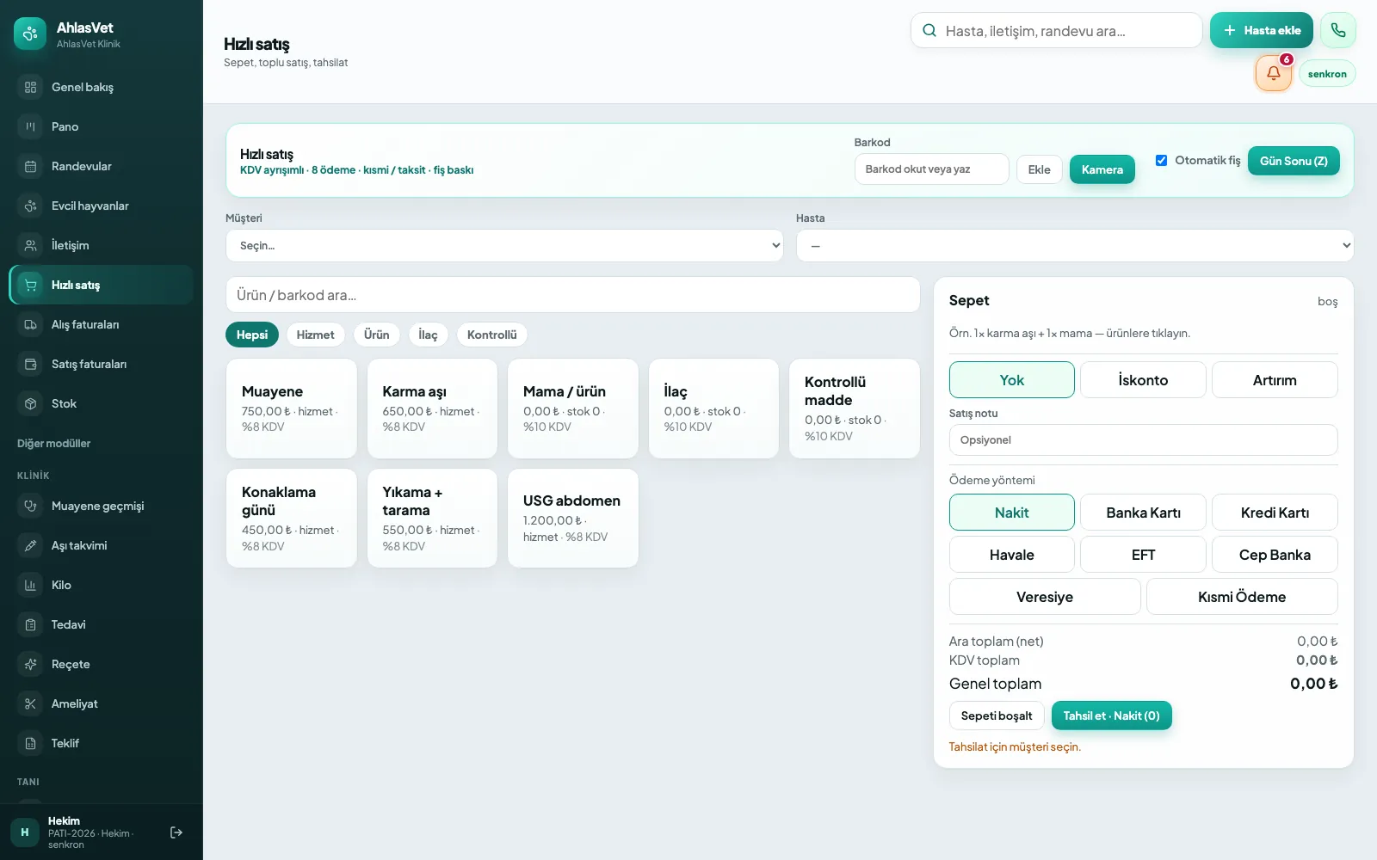
Task: Open İletişim contacts icon
Action: [x=30, y=245]
